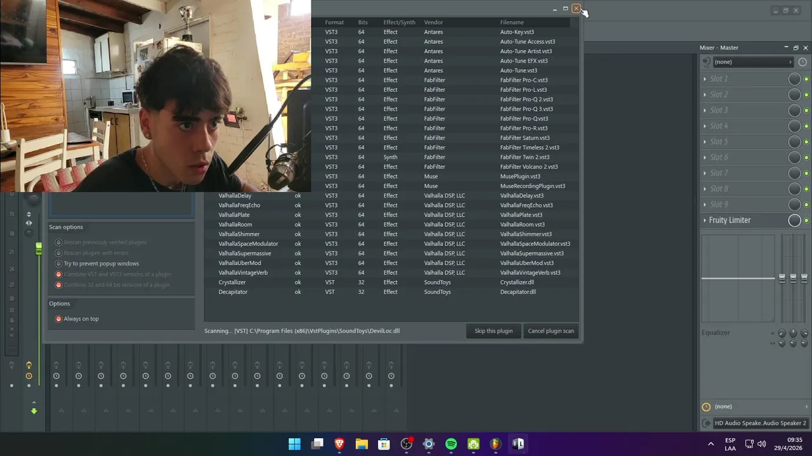This screenshot has width=812, height=456.
Task: Expand Slot 1 in Mixer Master
Action: click(705, 79)
